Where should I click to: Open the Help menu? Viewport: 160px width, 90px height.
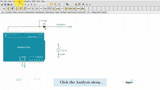43,1
